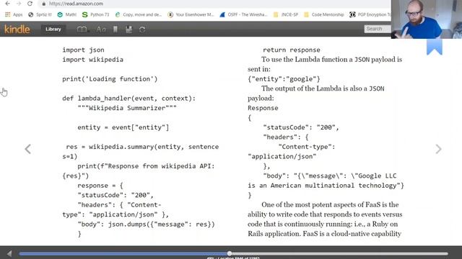The image size is (462, 259).
Task: Click the line print('Loading function')
Action: point(110,79)
